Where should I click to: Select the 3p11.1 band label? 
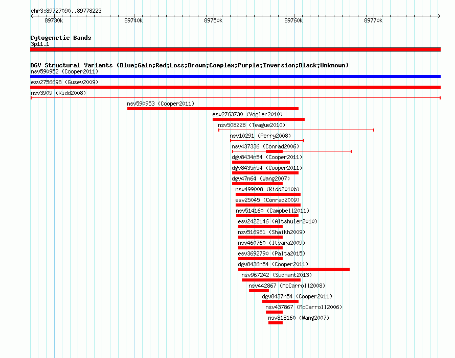40,44
